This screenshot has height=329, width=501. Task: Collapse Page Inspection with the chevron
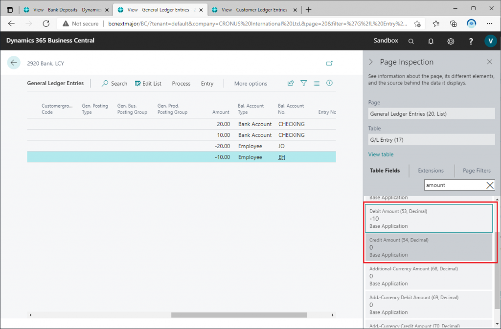click(x=371, y=62)
